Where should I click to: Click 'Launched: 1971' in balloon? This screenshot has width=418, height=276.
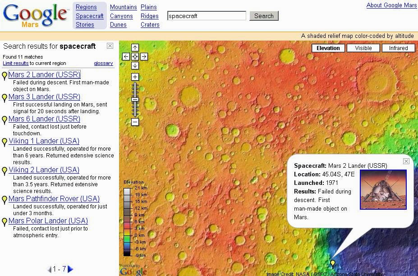point(316,183)
